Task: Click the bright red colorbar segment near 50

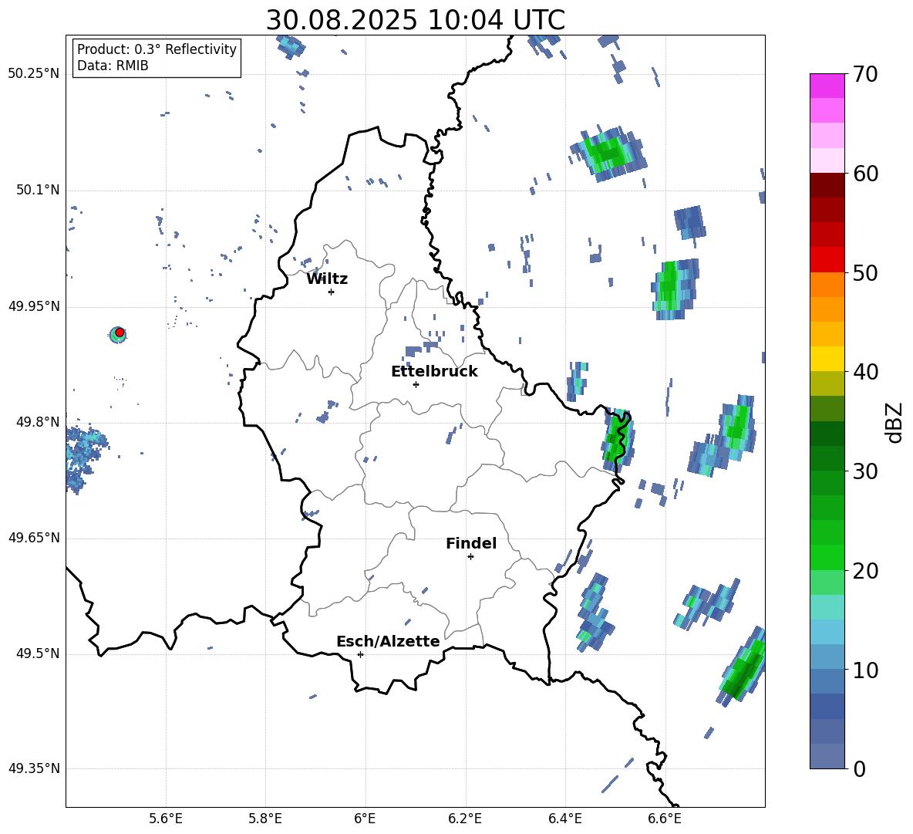Action: click(827, 260)
